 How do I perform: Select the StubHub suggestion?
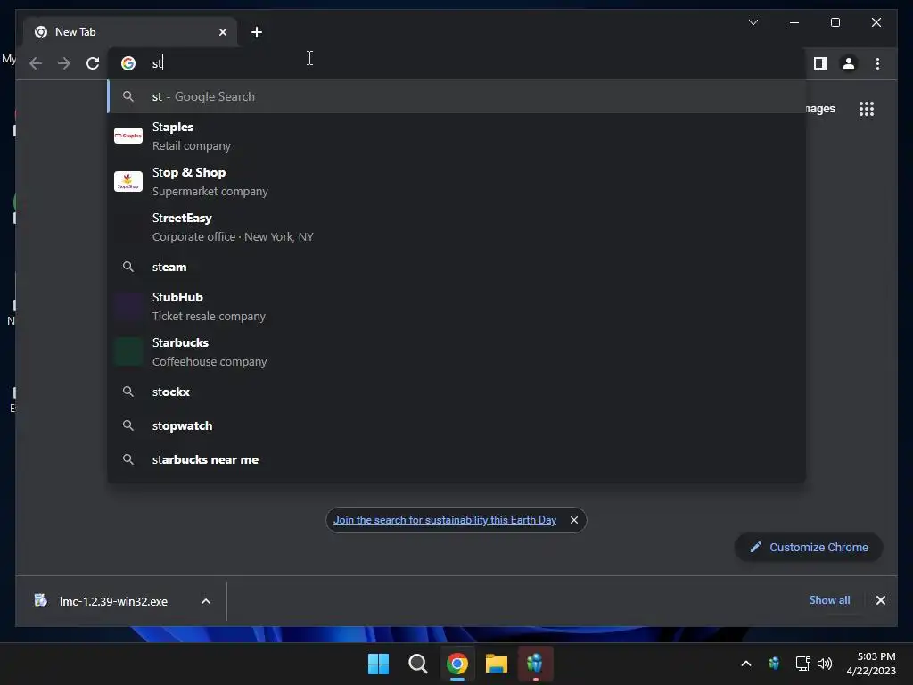coord(456,307)
